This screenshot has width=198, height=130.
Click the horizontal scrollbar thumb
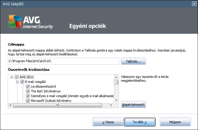point(58,105)
